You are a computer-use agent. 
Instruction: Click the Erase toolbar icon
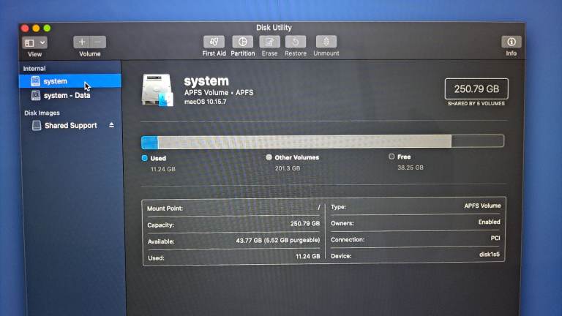coord(269,42)
